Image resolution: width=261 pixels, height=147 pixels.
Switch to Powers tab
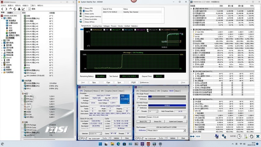tap(114, 26)
